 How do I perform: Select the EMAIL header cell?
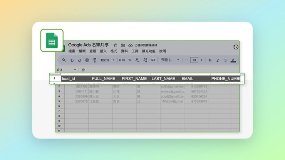(x=195, y=79)
